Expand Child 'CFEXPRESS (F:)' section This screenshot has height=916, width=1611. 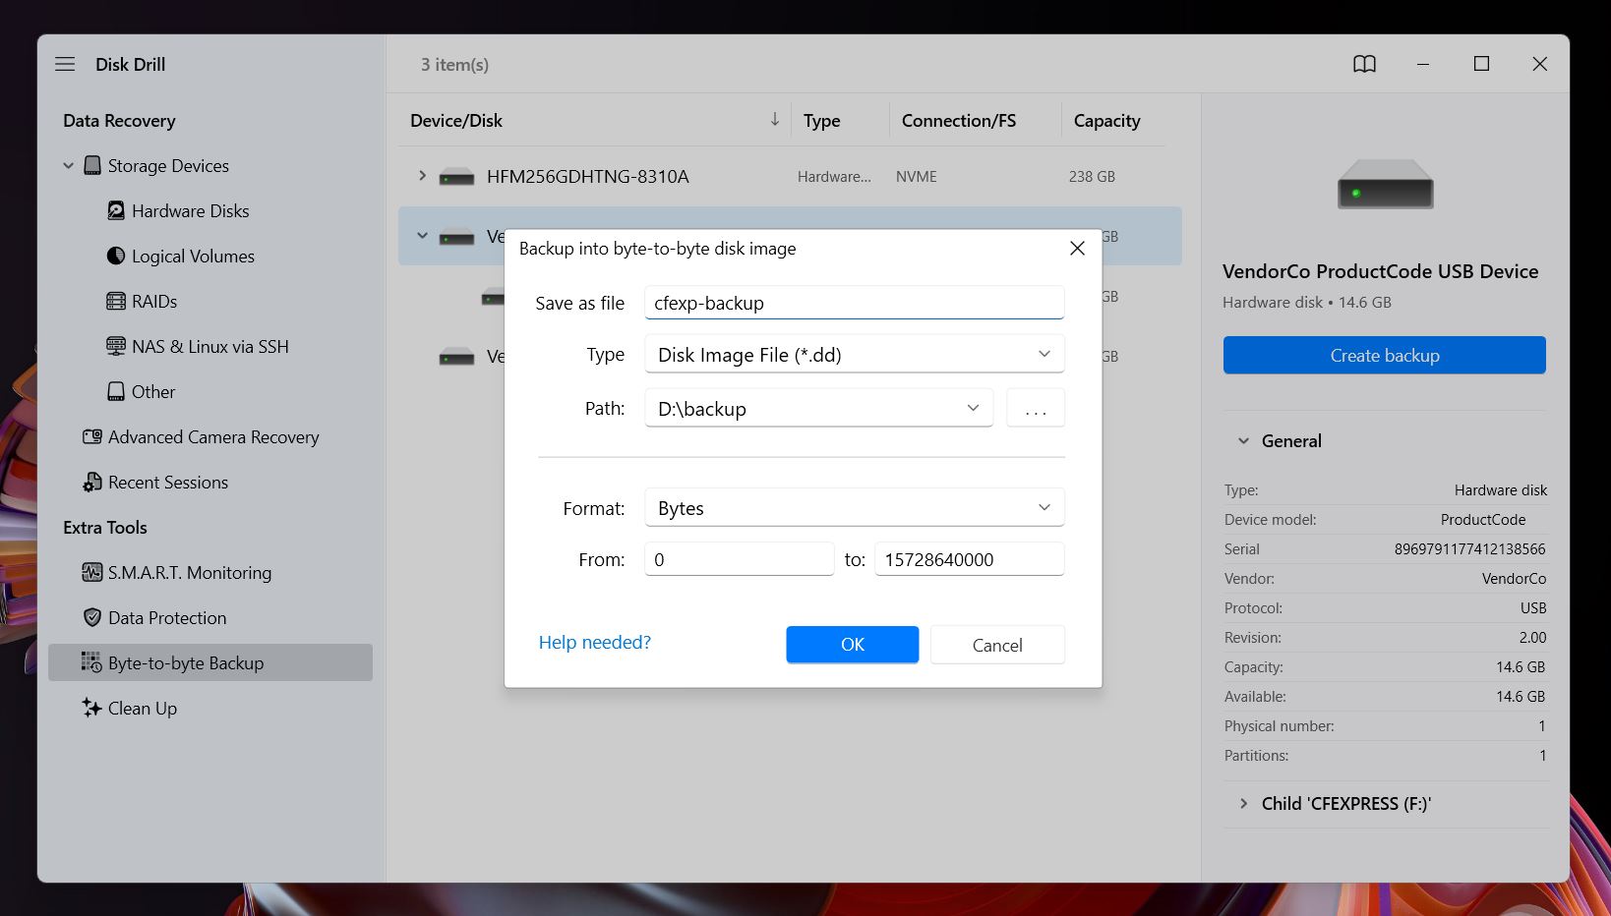click(x=1243, y=804)
